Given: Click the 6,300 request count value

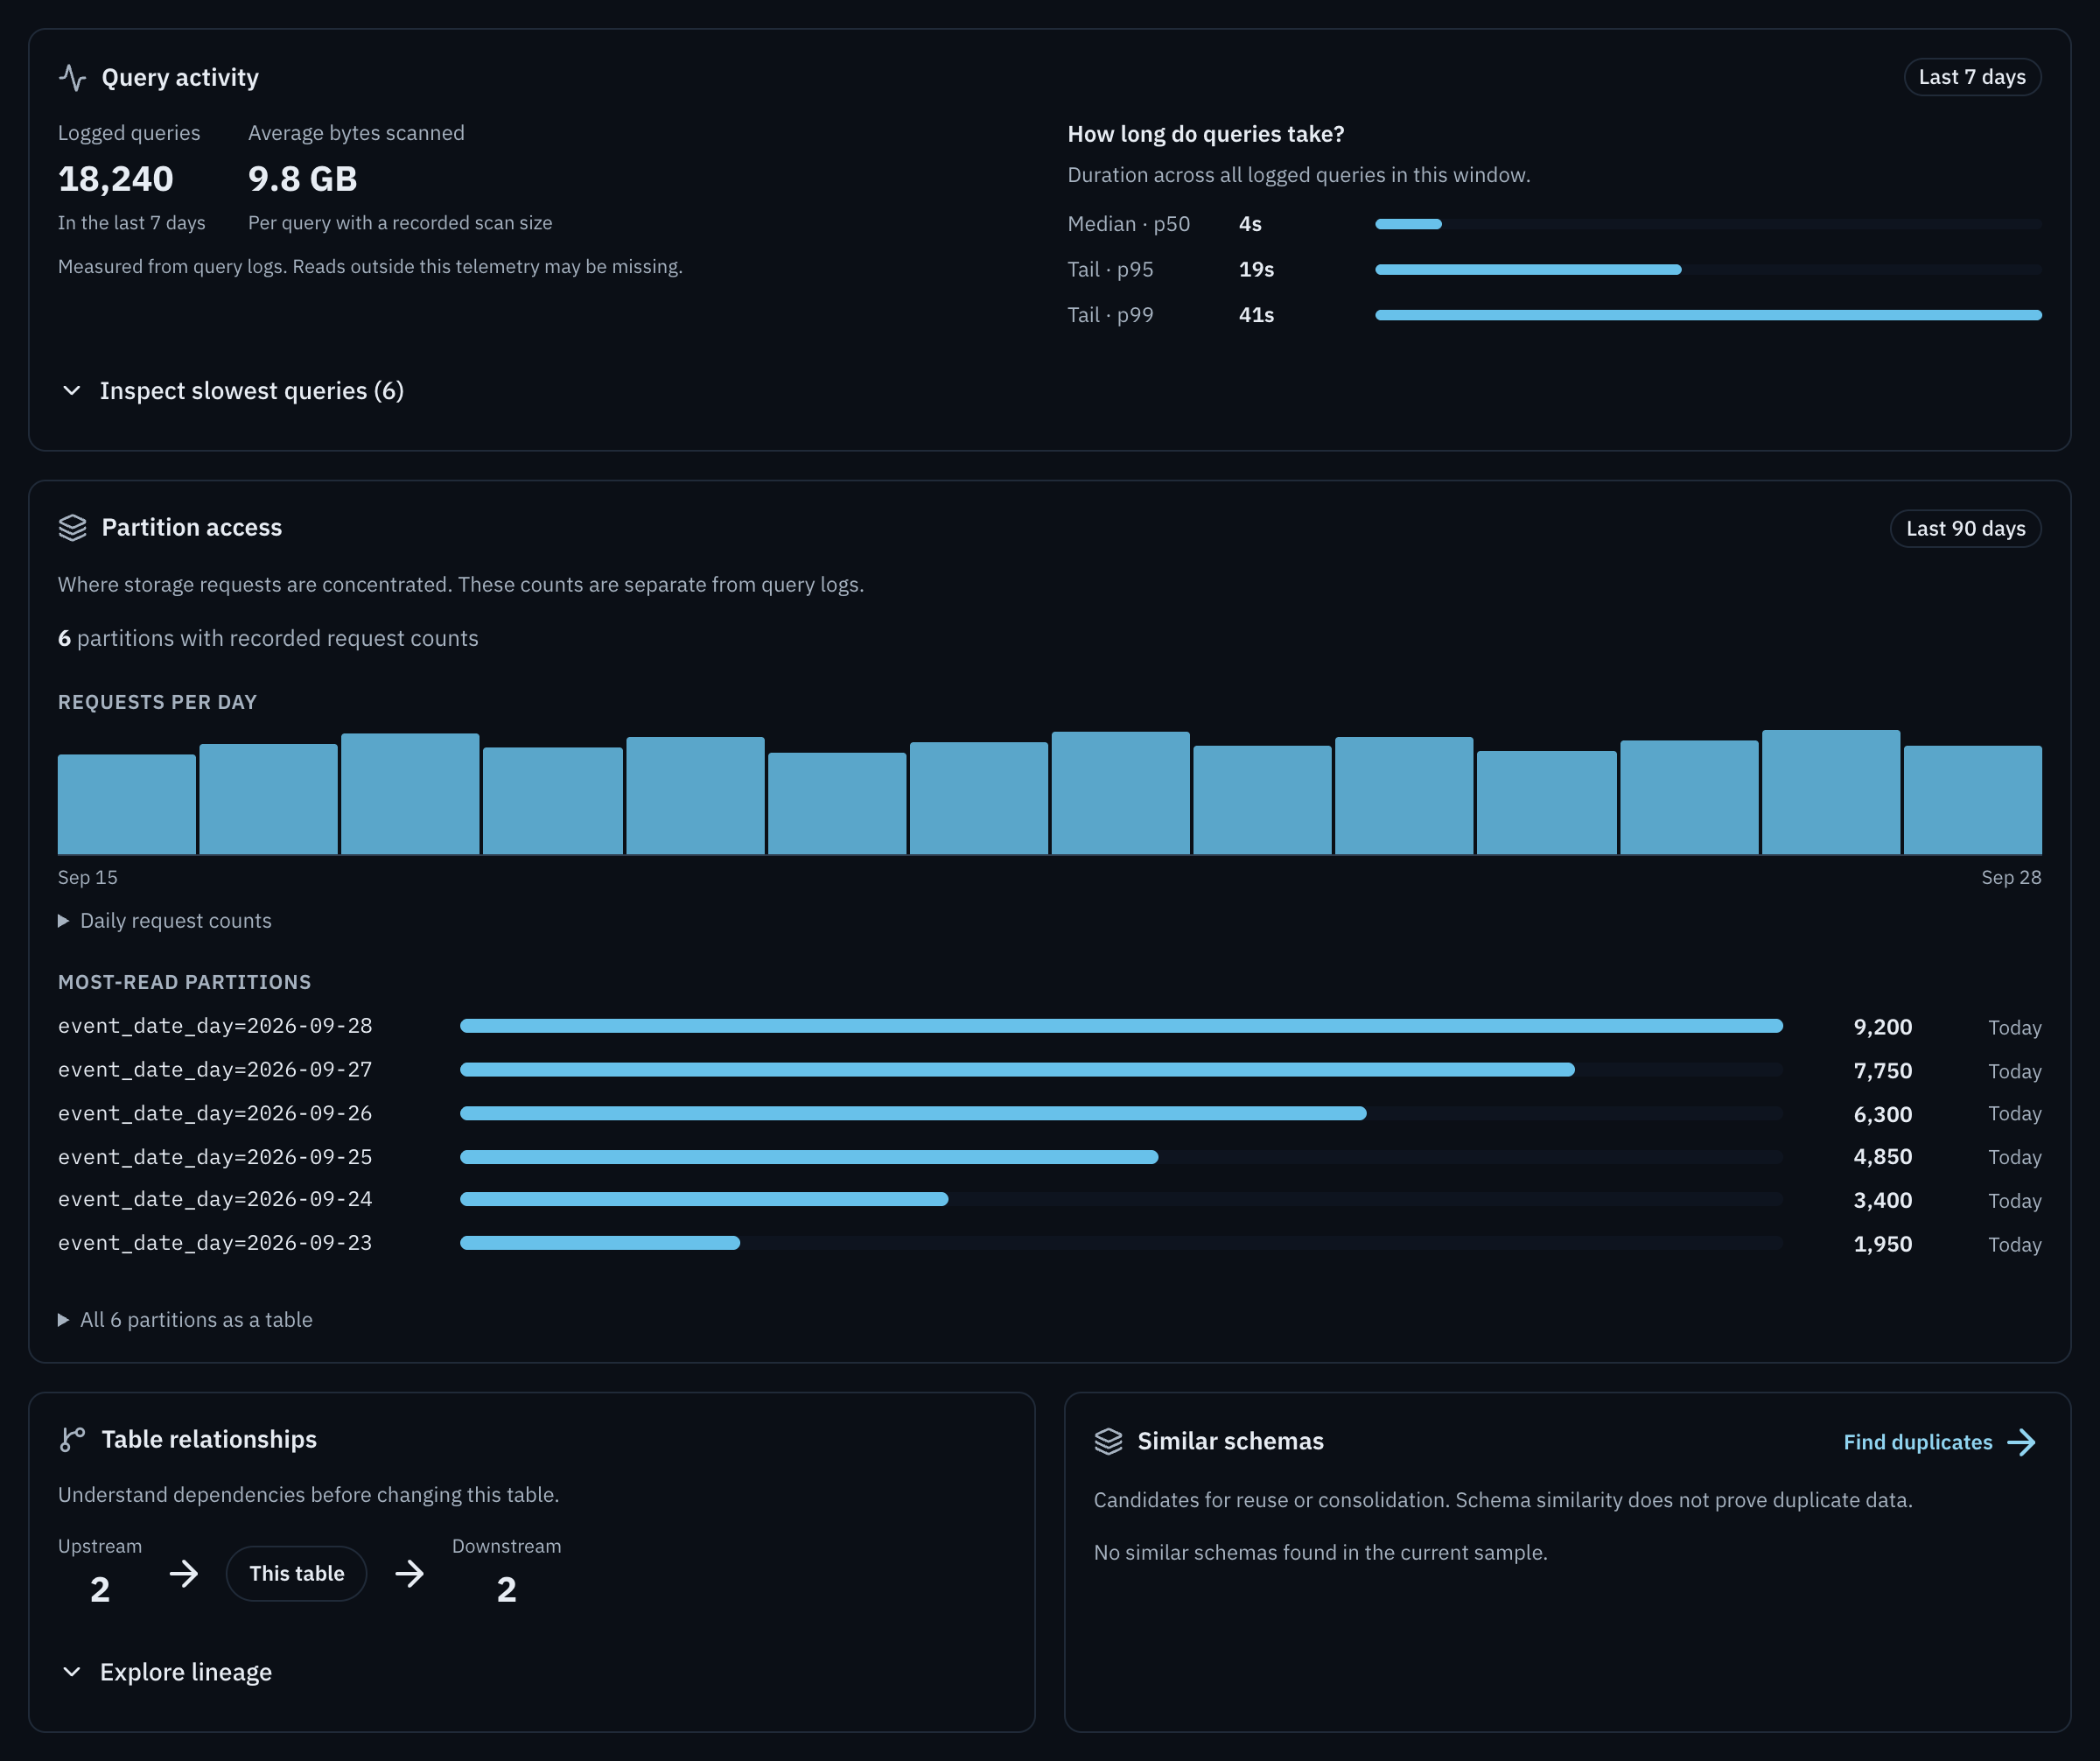Looking at the screenshot, I should [x=1882, y=1114].
